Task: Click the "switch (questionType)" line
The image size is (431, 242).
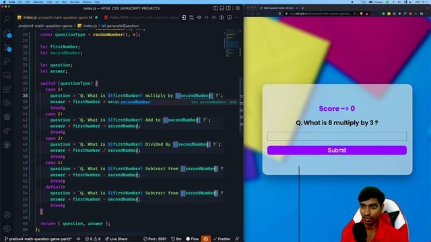Action: [69, 83]
